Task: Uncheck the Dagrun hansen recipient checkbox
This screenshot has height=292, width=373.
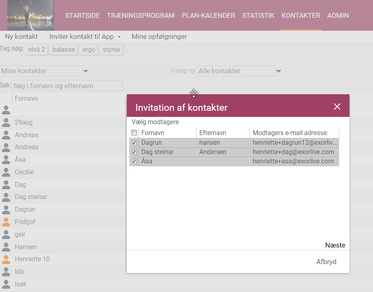Action: coord(134,142)
